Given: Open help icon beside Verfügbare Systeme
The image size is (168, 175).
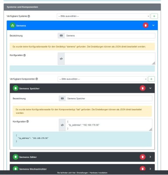Looking at the screenshot, I should click(29, 16).
